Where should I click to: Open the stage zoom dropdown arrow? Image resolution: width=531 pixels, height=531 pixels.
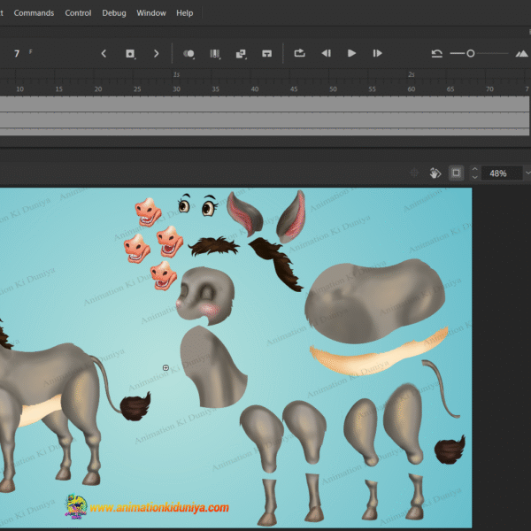[527, 173]
